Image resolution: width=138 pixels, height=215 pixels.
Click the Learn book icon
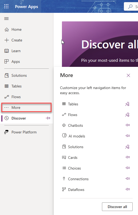7,51
